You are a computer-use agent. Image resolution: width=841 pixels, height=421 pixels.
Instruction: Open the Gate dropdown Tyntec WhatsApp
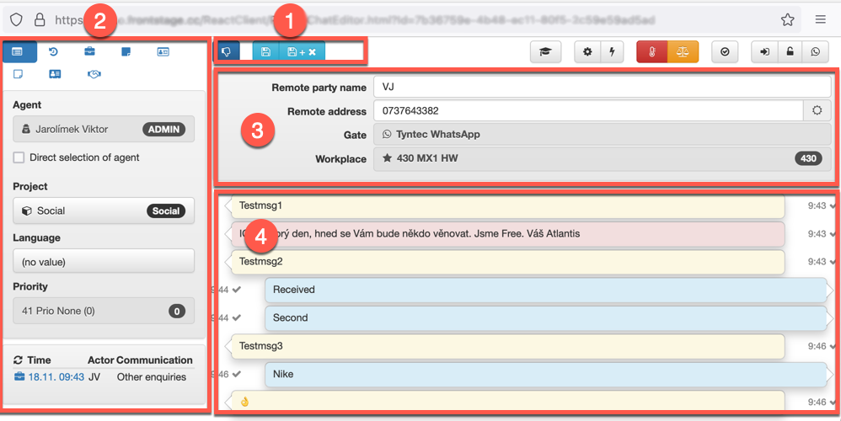[603, 135]
